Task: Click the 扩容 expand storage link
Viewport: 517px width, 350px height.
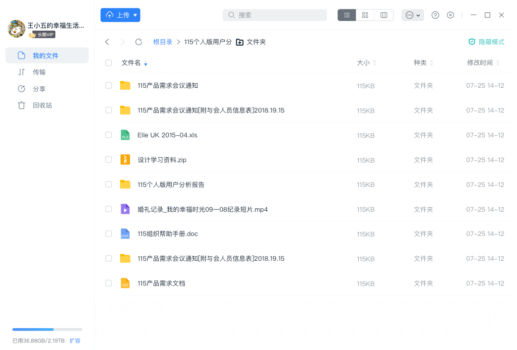Action: [75, 341]
